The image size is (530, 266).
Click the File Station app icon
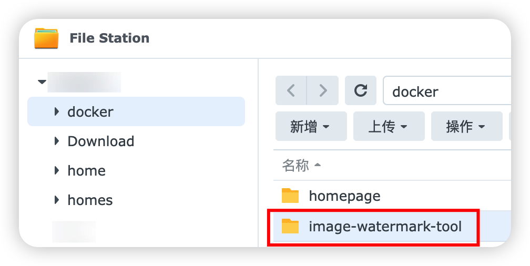[x=46, y=38]
